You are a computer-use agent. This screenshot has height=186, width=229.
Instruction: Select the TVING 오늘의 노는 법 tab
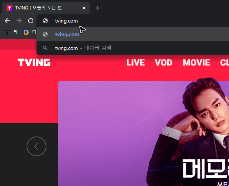coord(46,8)
